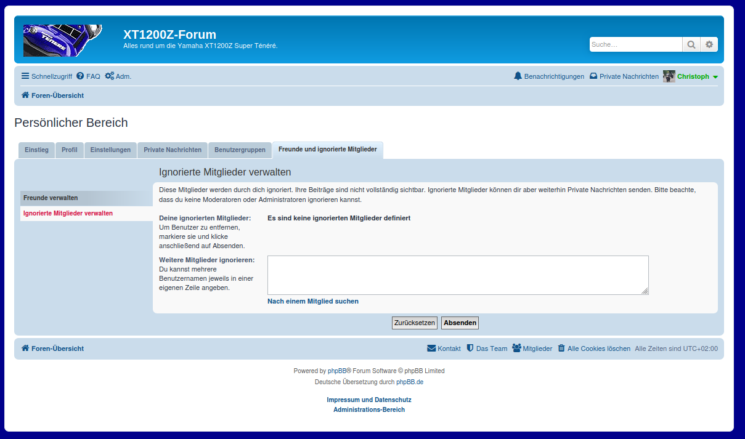Click the ignore members text area
Viewport: 745px width, 439px height.
coord(457,275)
